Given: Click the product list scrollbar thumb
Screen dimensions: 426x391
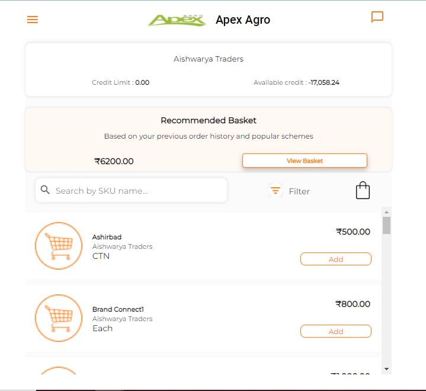Looking at the screenshot, I should point(386,226).
